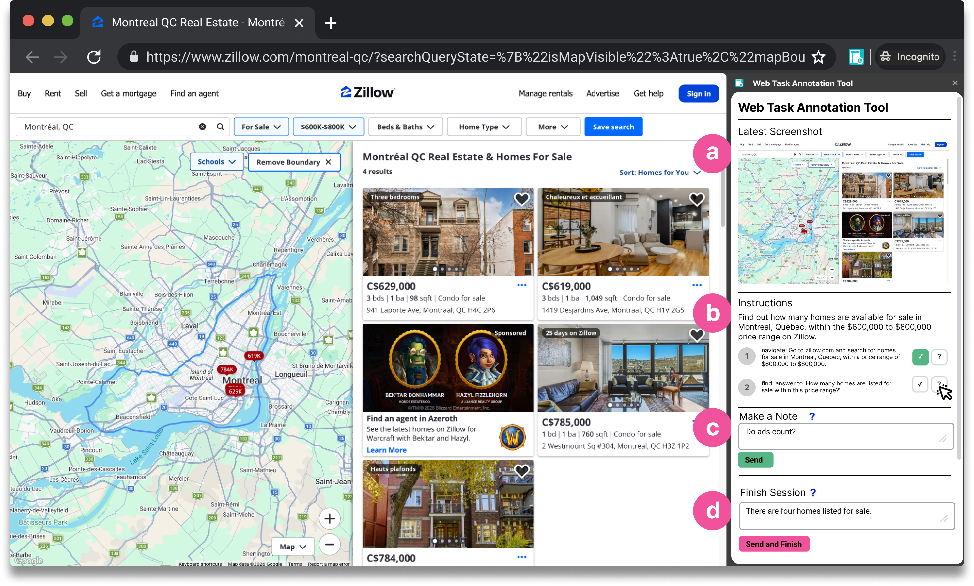Open the Home Type dropdown
This screenshot has height=586, width=974.
click(x=484, y=127)
